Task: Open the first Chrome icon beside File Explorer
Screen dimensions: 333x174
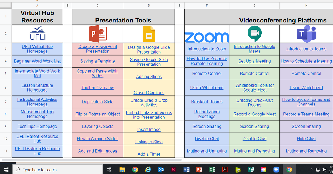Action: 135,169
